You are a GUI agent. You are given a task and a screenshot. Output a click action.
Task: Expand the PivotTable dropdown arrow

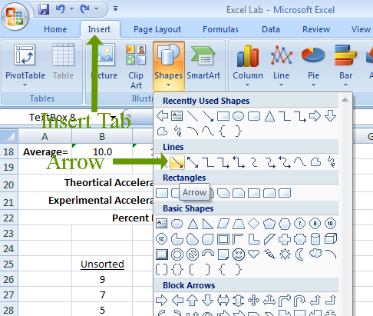(x=25, y=85)
